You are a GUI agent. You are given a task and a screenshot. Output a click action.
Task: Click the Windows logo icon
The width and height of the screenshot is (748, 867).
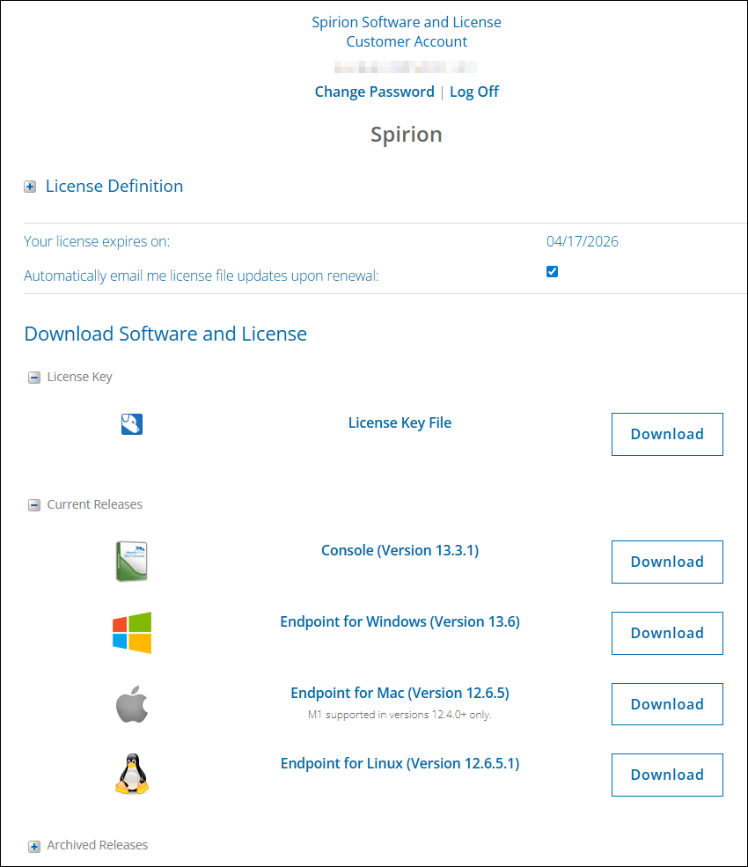(132, 633)
